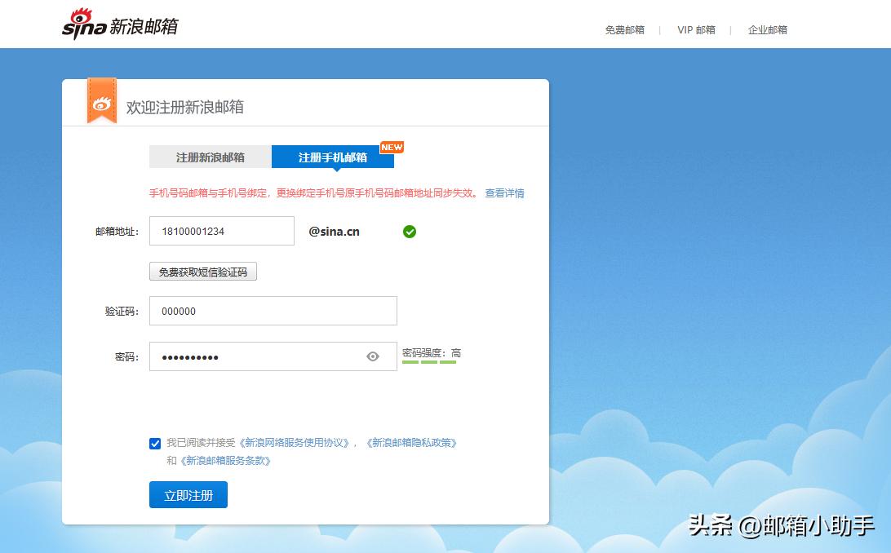Uncheck the agreement acceptance checkbox
Viewport: 891px width, 553px height.
[x=155, y=444]
